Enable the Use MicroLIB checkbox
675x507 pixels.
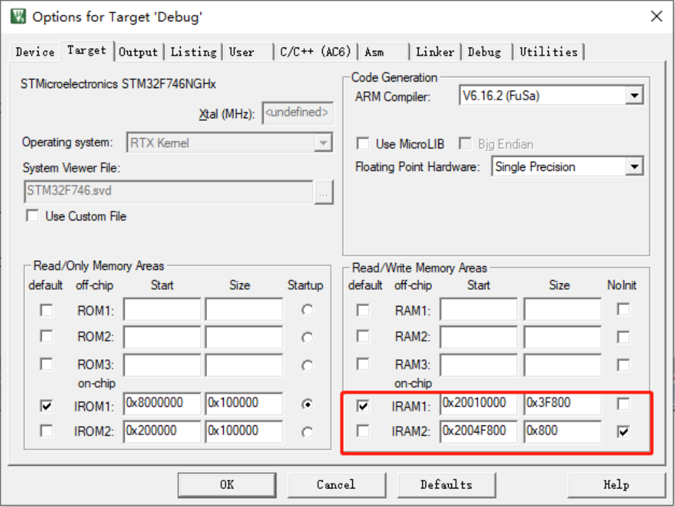point(363,143)
